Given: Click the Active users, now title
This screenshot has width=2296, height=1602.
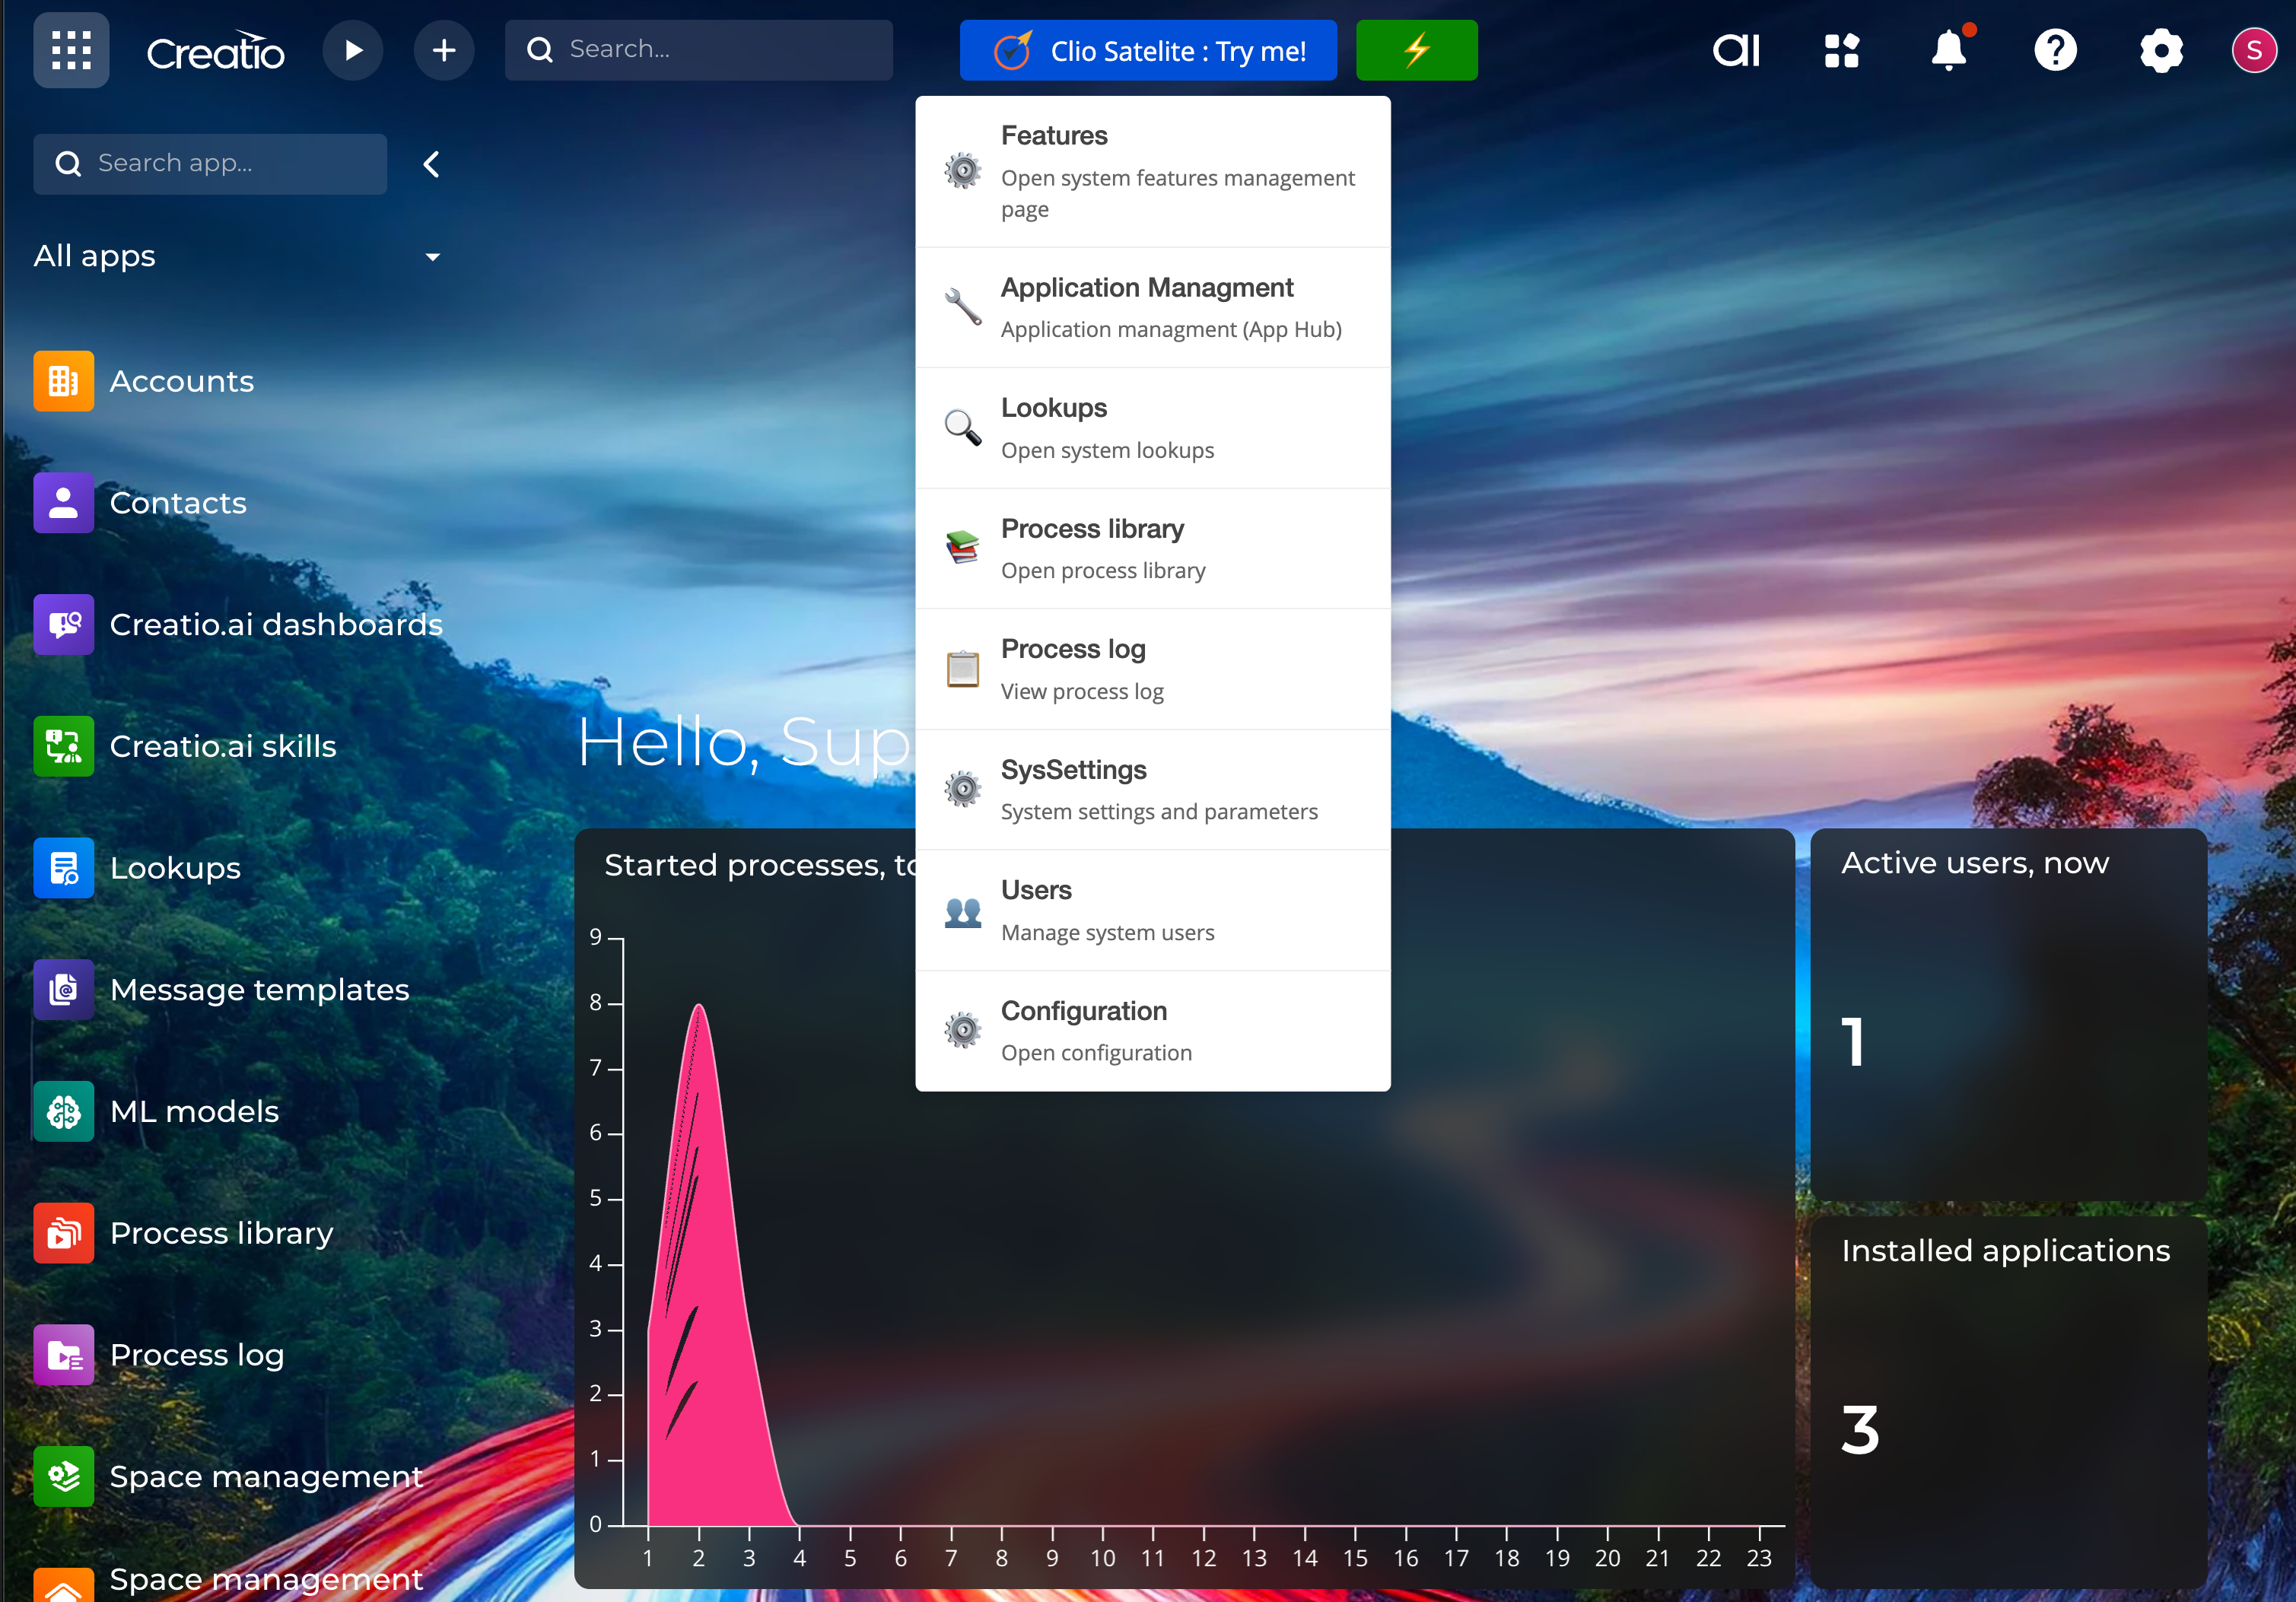Looking at the screenshot, I should [1975, 863].
